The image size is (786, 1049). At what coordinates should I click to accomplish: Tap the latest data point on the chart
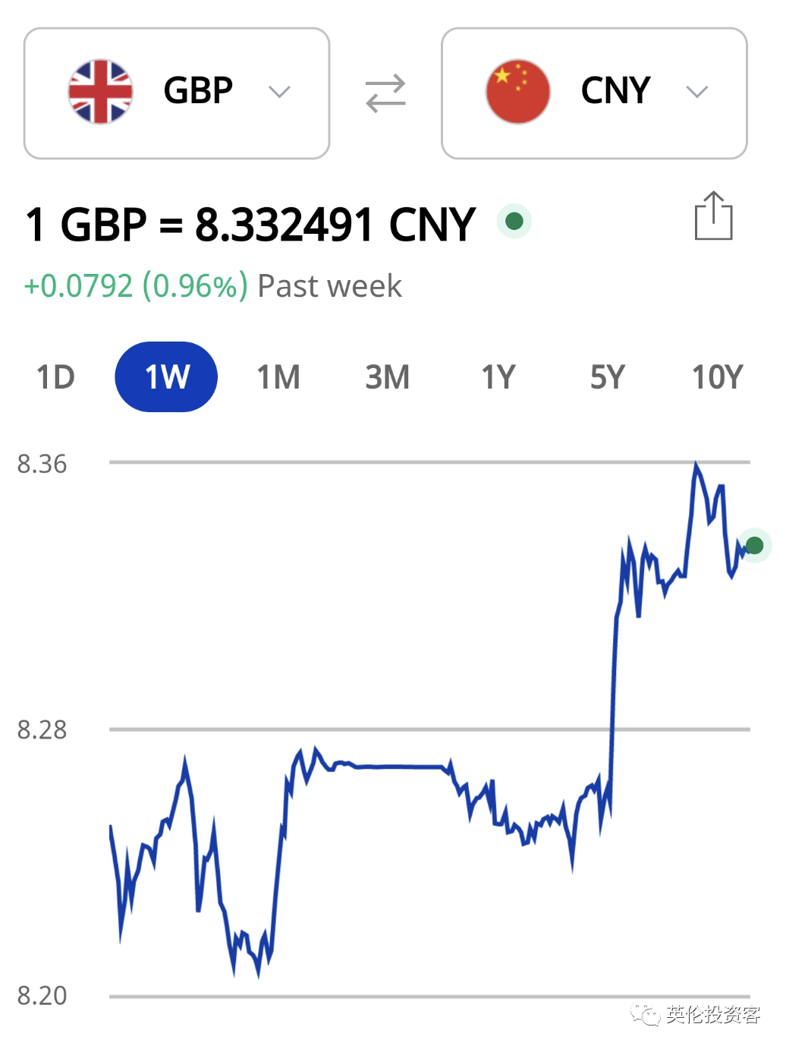[754, 545]
